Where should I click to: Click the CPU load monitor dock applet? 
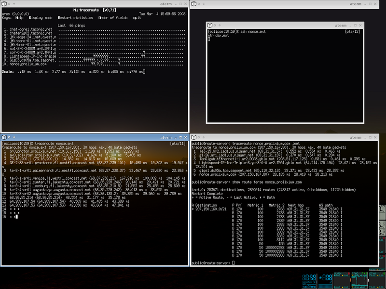click(325, 280)
